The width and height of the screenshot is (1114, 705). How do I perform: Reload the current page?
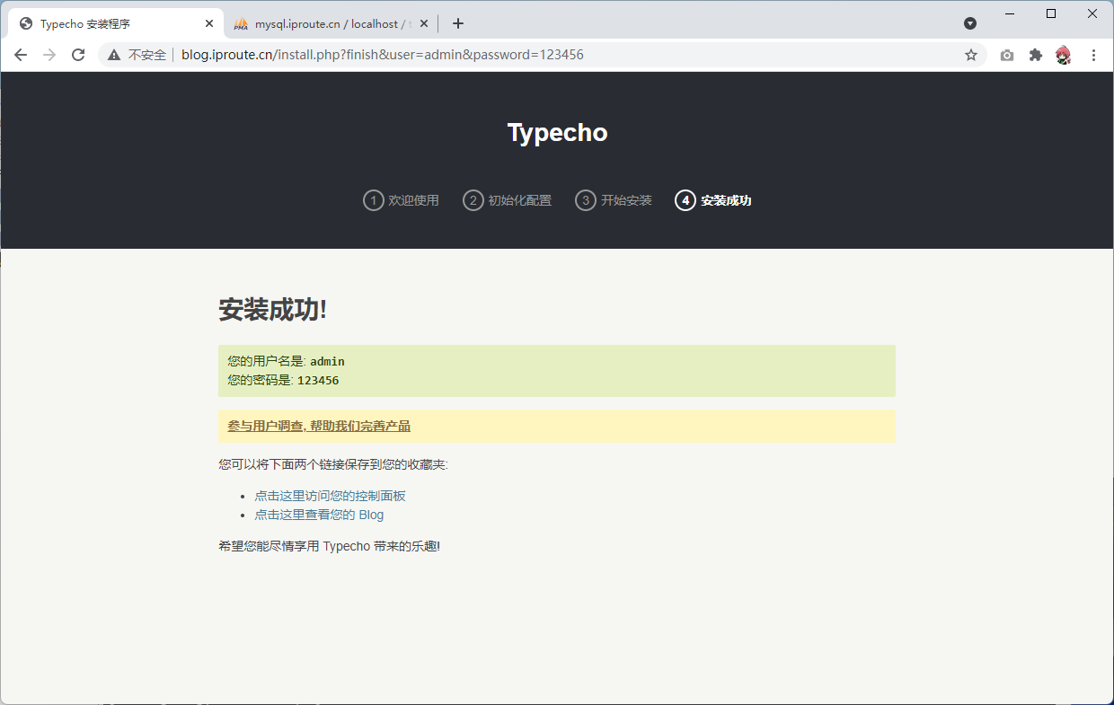78,55
